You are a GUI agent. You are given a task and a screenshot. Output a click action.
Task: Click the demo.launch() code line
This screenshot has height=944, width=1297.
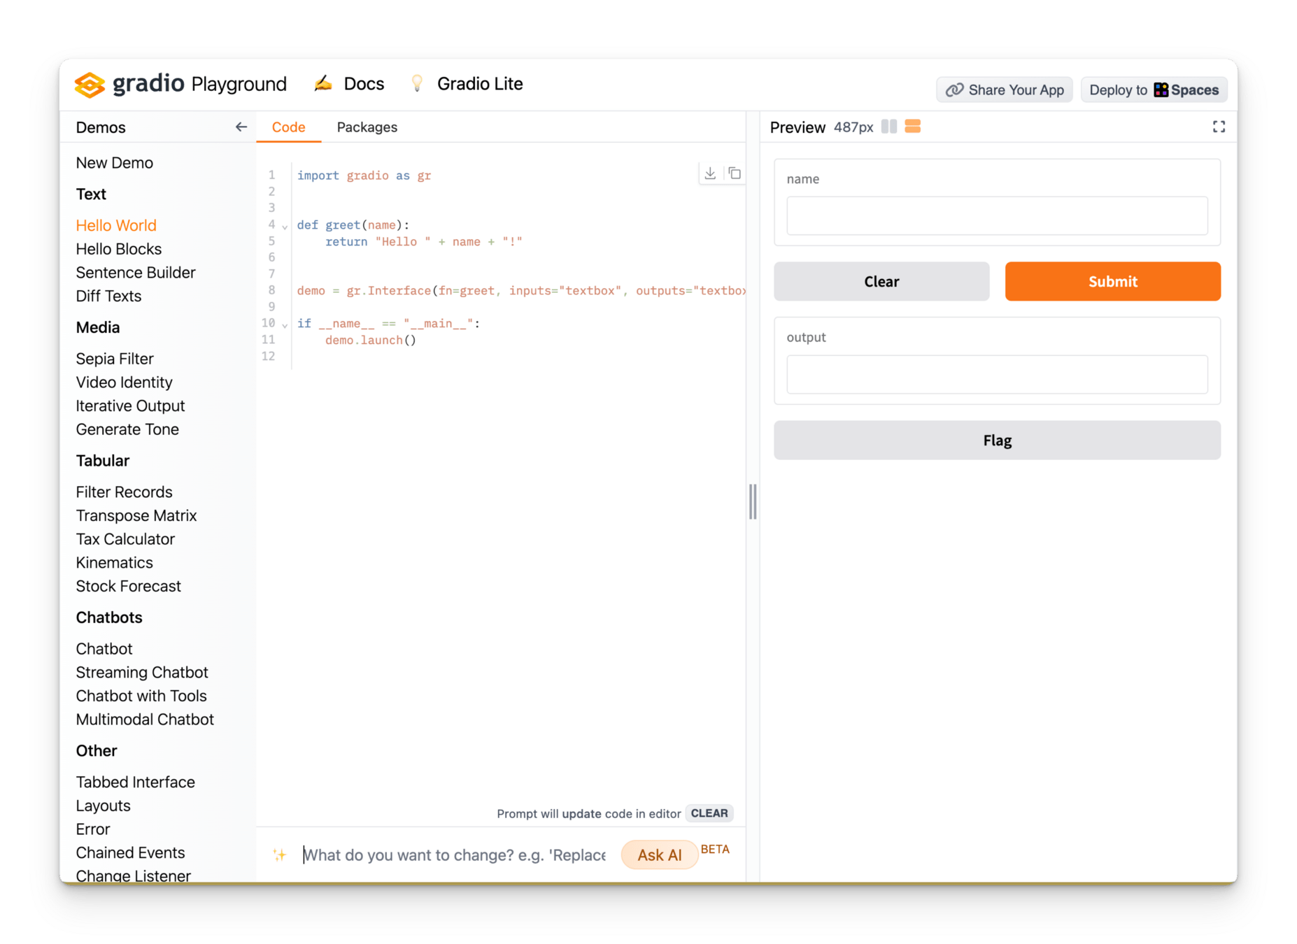(x=370, y=341)
